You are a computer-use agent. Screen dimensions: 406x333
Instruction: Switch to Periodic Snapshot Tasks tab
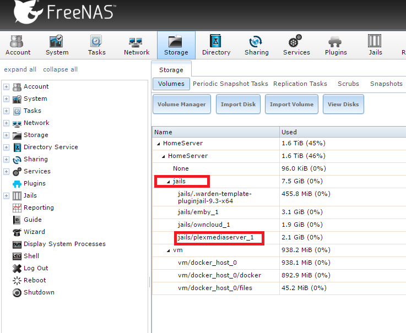(230, 84)
